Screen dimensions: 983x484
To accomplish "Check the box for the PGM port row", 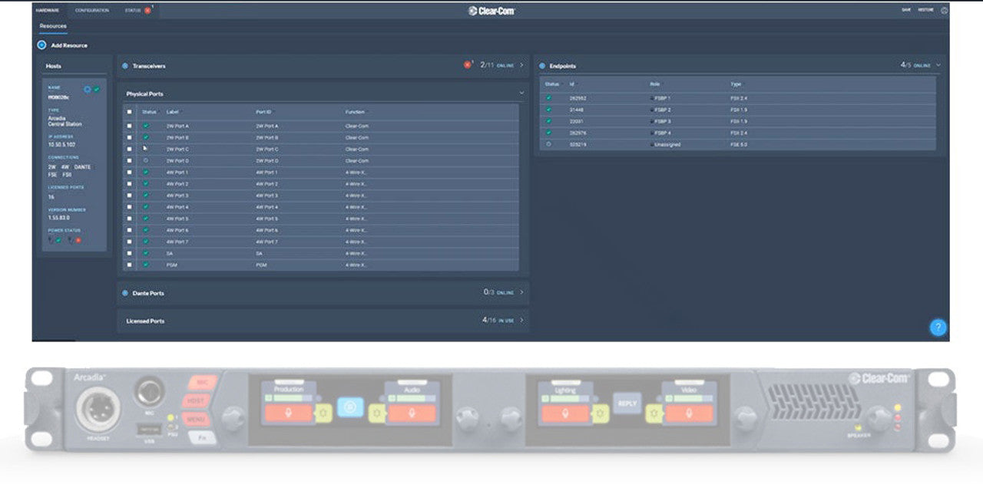I will point(129,265).
